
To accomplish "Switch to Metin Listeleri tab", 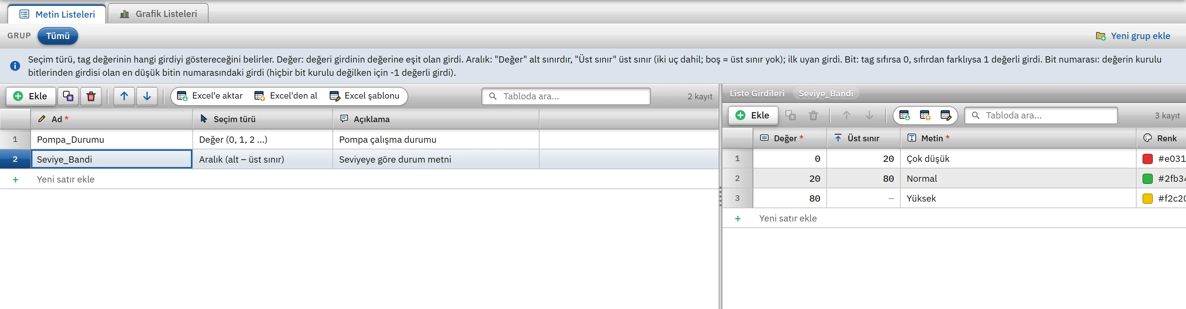I will click(x=57, y=14).
